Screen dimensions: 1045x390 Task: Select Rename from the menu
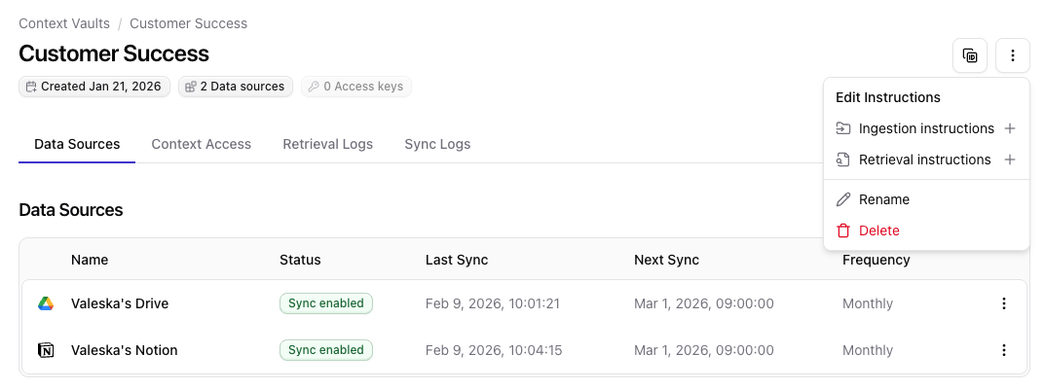coord(884,199)
